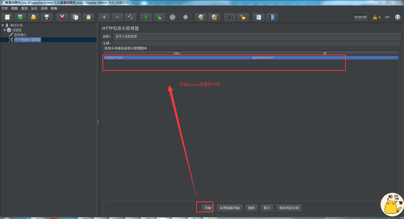Toggle enable/disable of selected element icon

[x=130, y=17]
